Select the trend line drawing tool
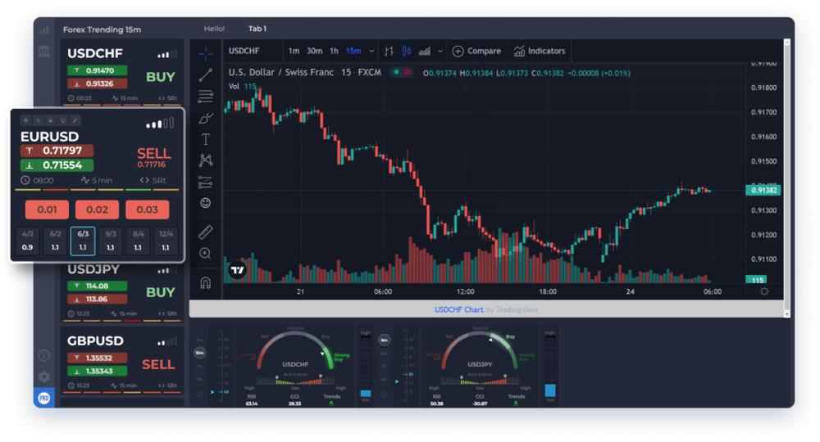 pos(206,74)
